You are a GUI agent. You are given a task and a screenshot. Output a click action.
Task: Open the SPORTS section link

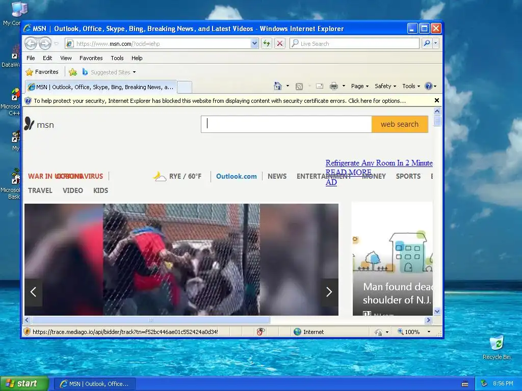click(408, 176)
